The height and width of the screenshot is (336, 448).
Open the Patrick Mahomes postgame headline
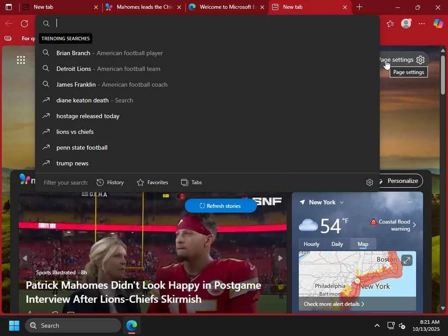click(x=143, y=292)
